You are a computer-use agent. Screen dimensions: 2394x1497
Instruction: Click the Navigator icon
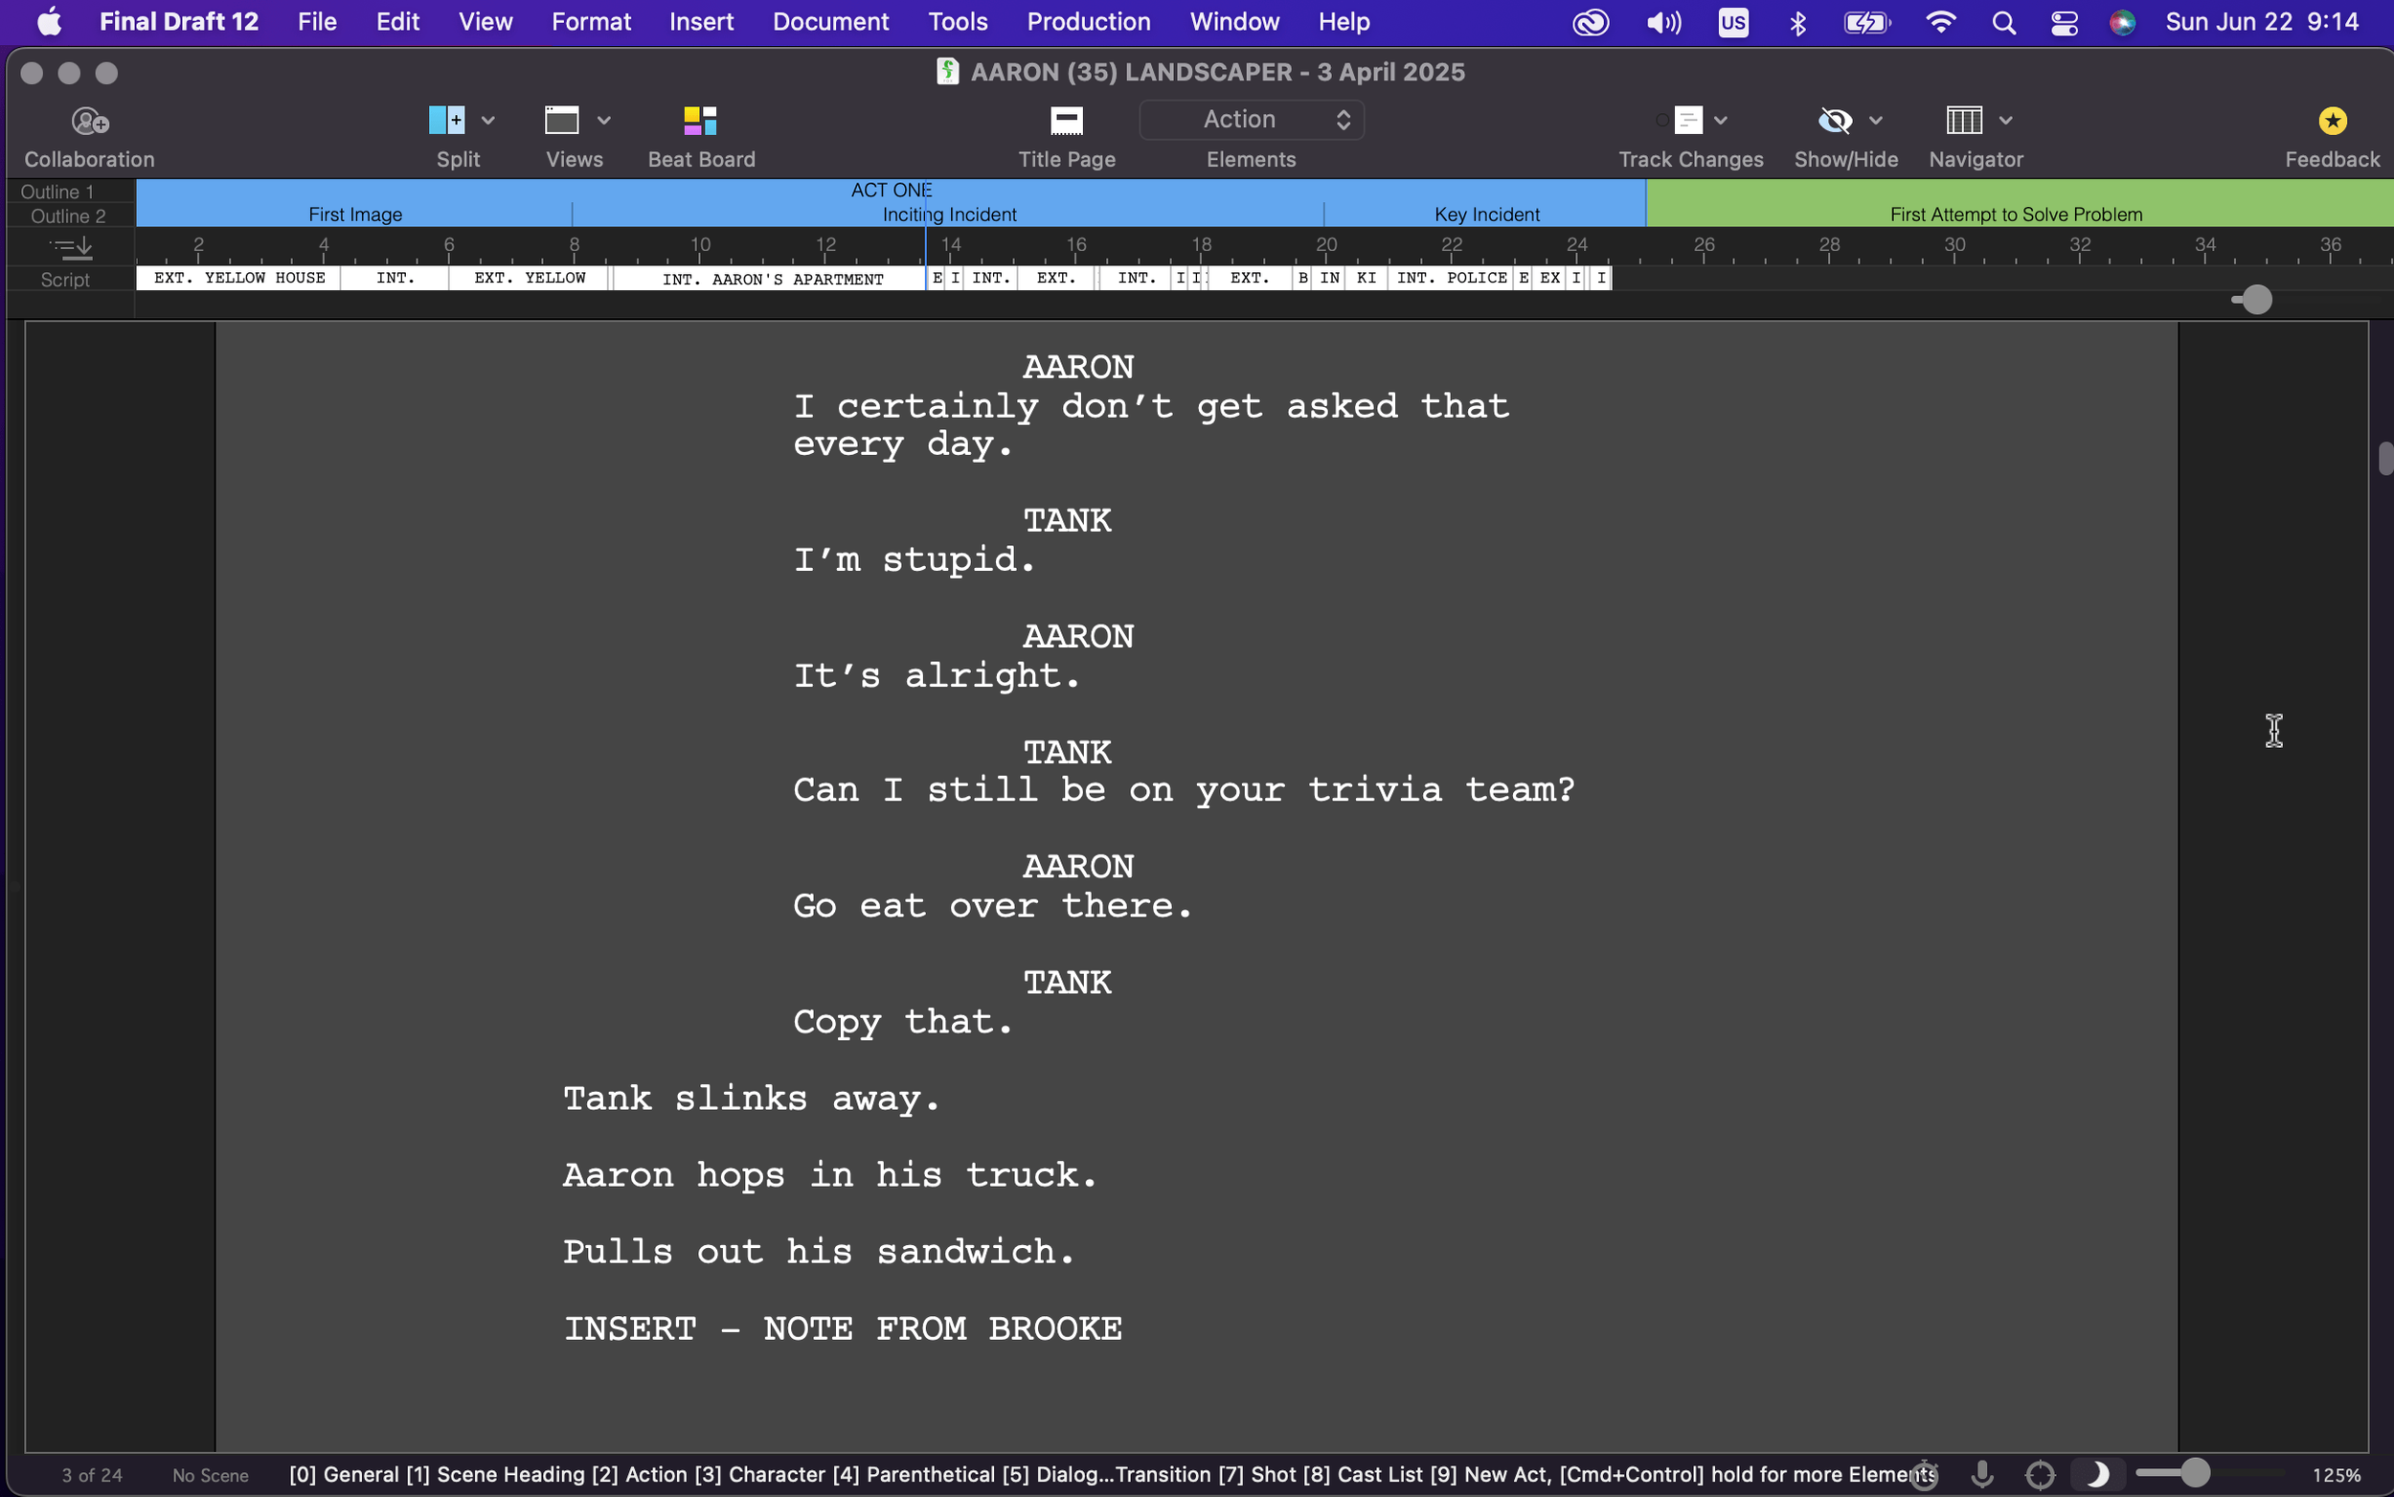(1963, 121)
